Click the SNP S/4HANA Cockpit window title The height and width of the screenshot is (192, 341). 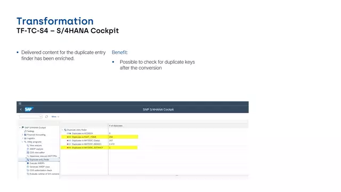point(158,109)
